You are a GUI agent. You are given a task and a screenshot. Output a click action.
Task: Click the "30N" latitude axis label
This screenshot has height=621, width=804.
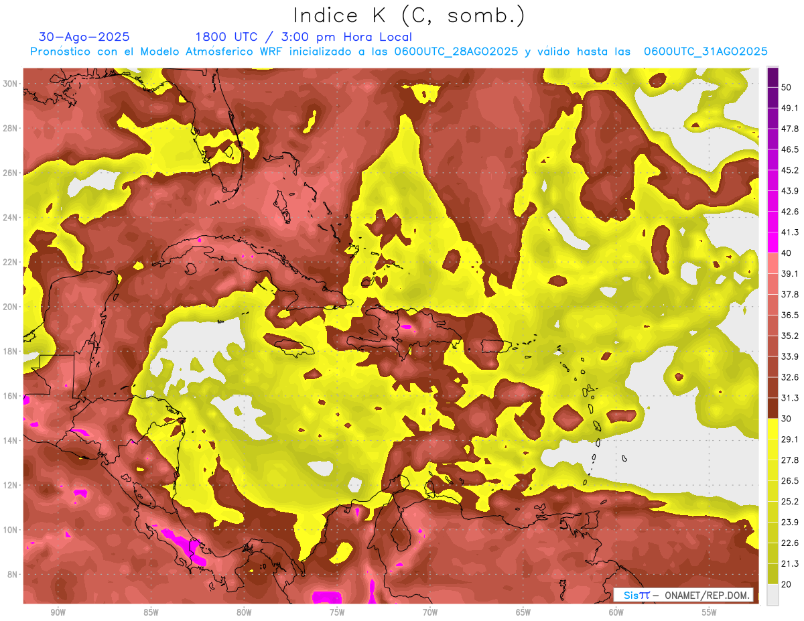point(10,84)
